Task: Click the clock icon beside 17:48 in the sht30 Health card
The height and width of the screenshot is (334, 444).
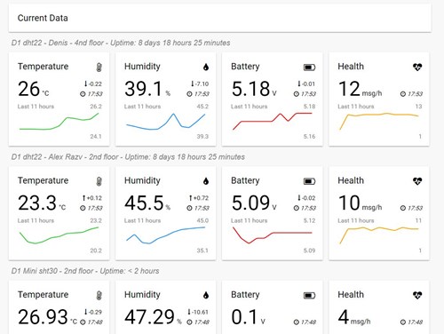Action: [x=403, y=322]
